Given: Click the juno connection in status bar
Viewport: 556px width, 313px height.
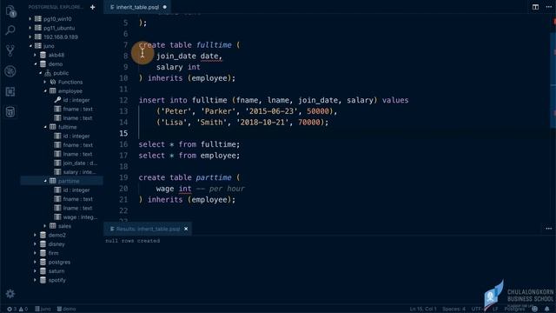Looking at the screenshot, I should coord(43,309).
